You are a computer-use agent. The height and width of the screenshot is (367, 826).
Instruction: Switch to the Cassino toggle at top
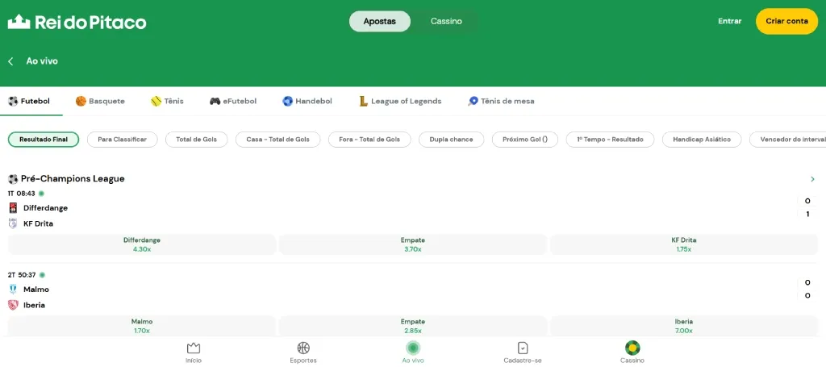pos(446,22)
